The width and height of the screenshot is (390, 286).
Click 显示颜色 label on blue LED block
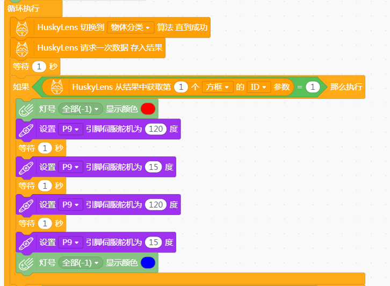[121, 263]
